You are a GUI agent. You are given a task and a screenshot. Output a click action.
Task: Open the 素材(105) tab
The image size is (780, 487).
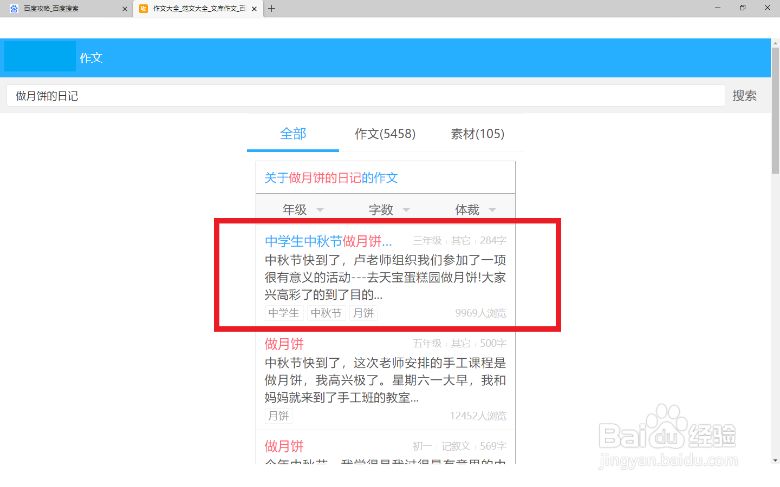(478, 134)
